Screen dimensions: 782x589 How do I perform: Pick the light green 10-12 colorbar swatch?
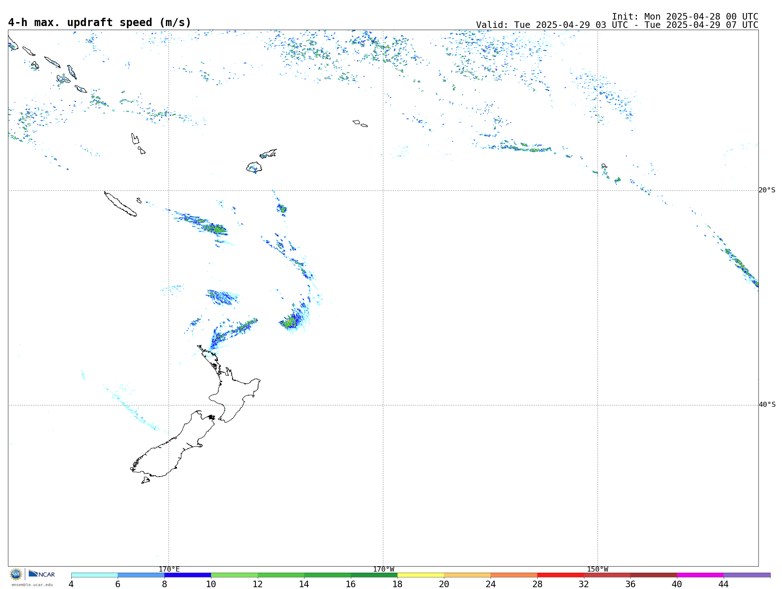(234, 575)
